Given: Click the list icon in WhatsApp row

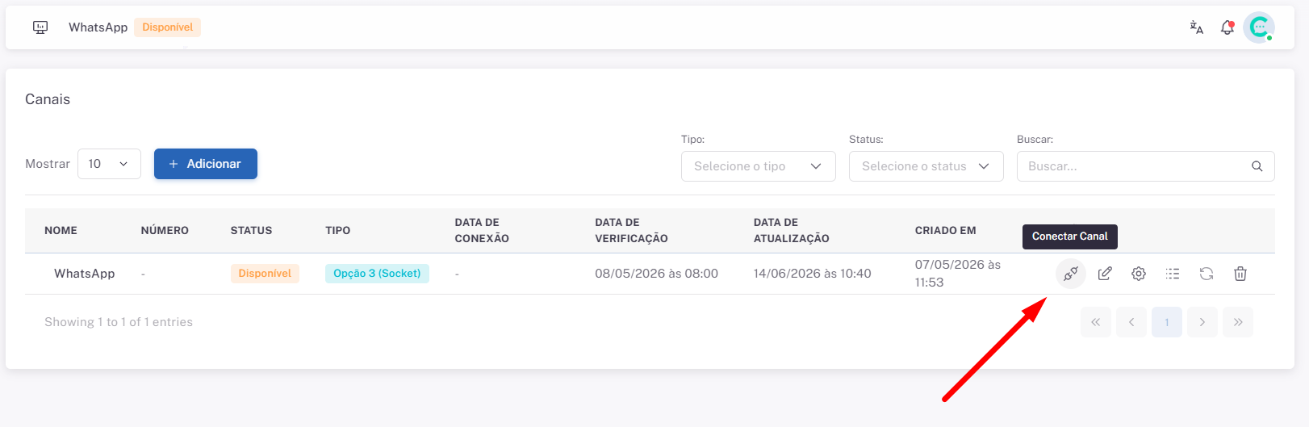Looking at the screenshot, I should pyautogui.click(x=1173, y=274).
